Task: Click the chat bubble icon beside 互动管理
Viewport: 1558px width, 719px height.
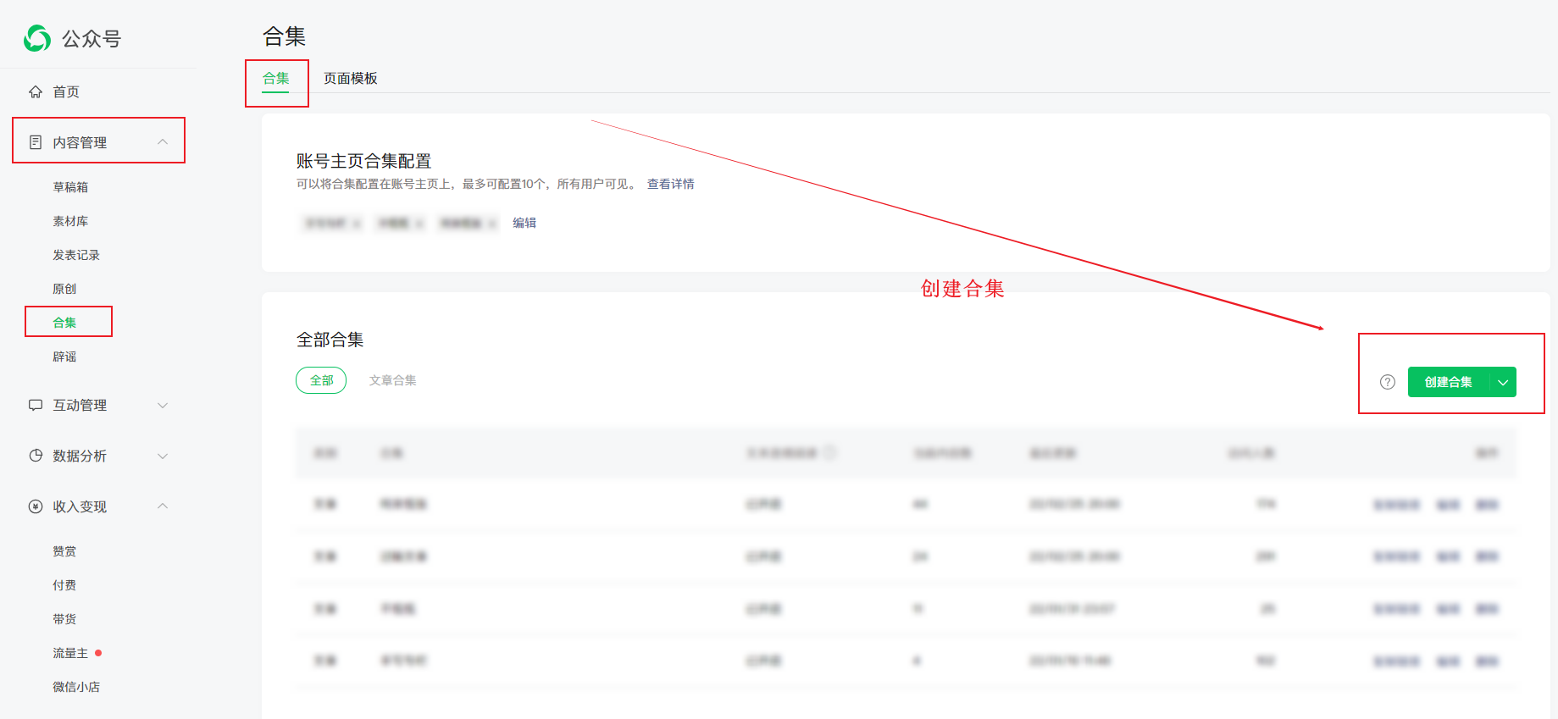Action: pyautogui.click(x=36, y=405)
